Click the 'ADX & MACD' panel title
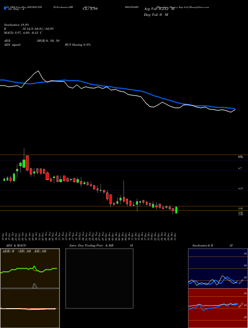Screen dimensions: 248x328 pos(16,246)
